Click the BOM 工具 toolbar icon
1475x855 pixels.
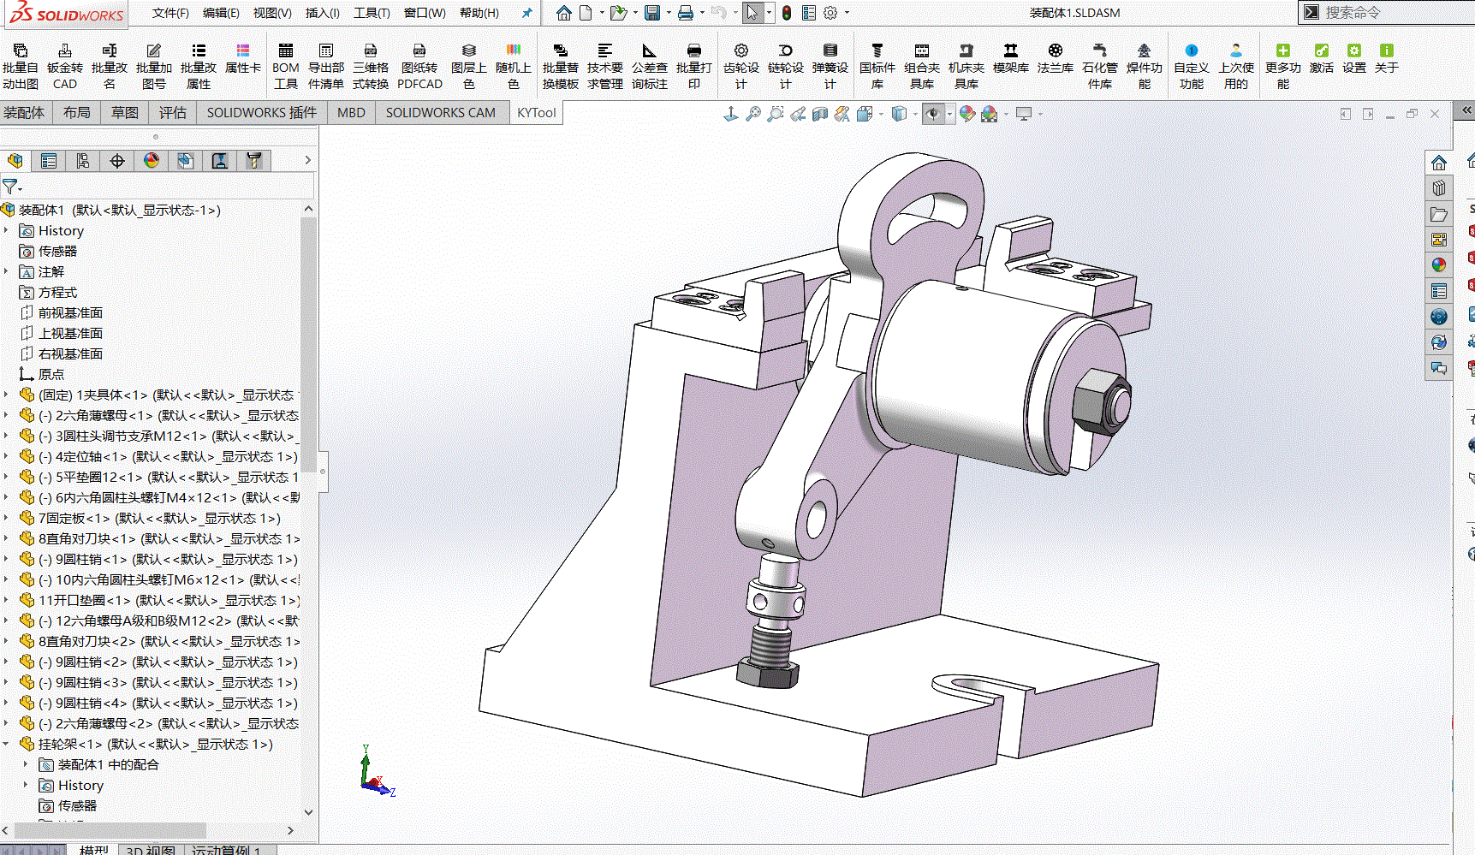286,65
